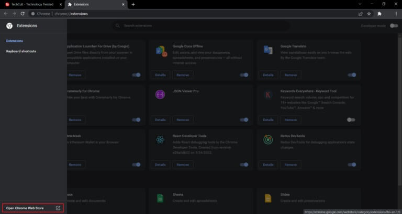
Task: Bookmark this page with the star icon
Action: pos(369,14)
